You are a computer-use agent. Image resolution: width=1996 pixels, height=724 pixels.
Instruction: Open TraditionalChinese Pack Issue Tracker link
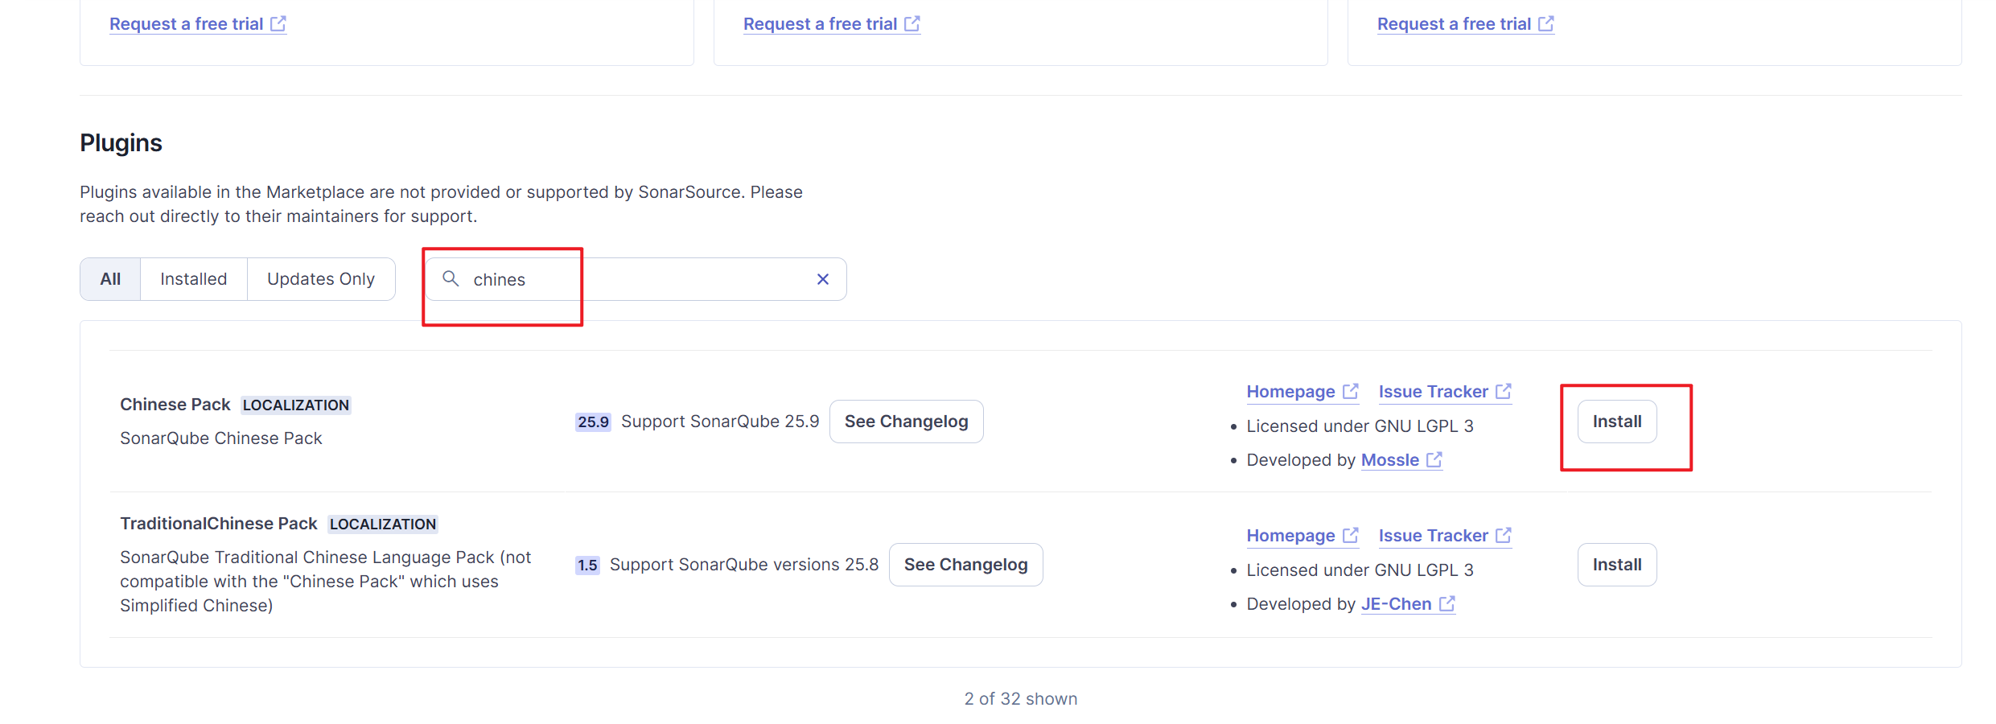coord(1445,536)
